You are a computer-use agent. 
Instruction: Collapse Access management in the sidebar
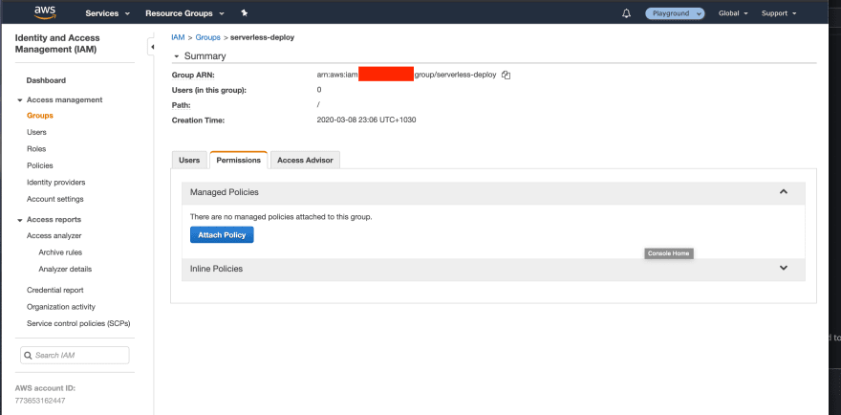(20, 100)
